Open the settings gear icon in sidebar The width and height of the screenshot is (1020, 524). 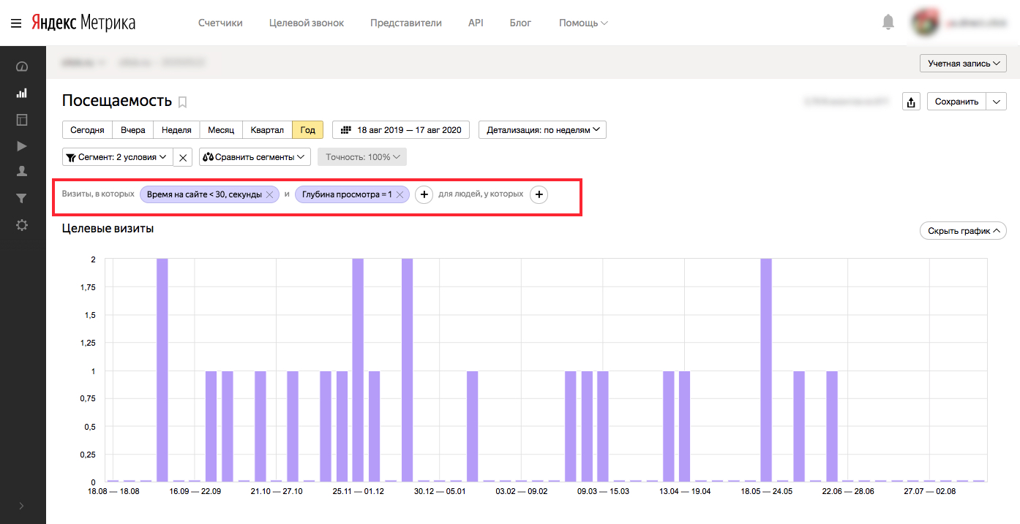point(22,225)
